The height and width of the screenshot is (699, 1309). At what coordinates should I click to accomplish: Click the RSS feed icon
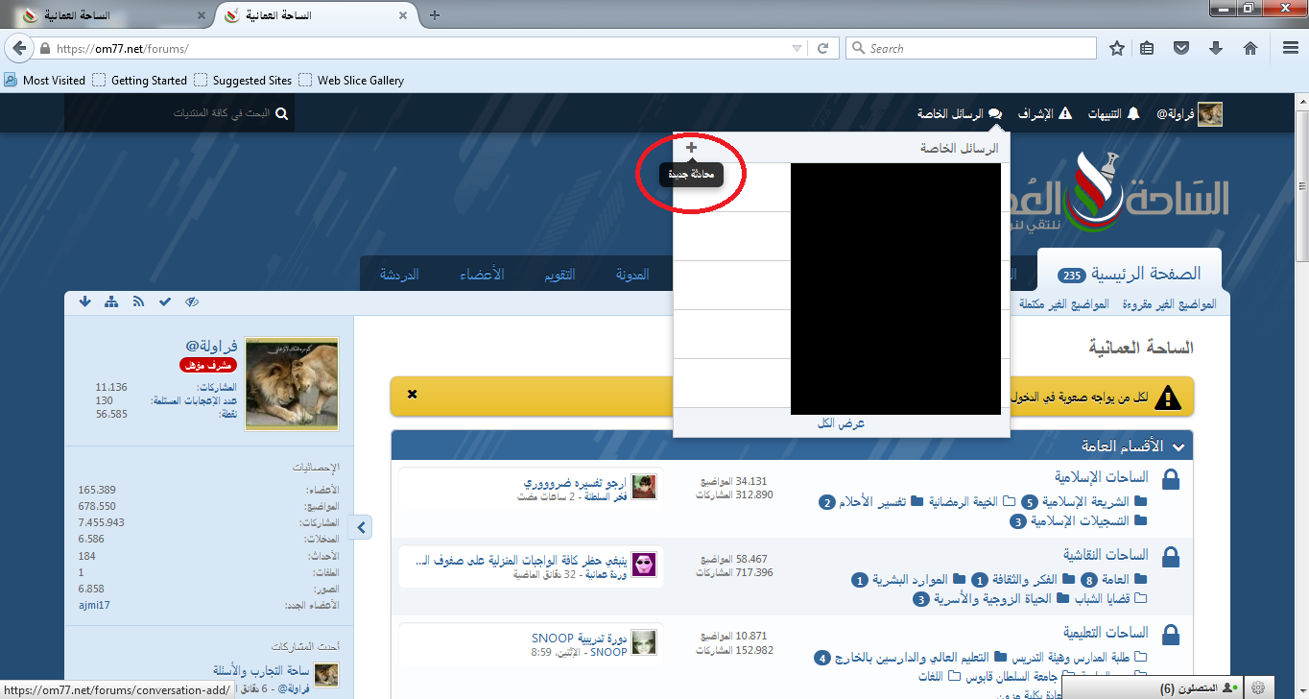(138, 302)
